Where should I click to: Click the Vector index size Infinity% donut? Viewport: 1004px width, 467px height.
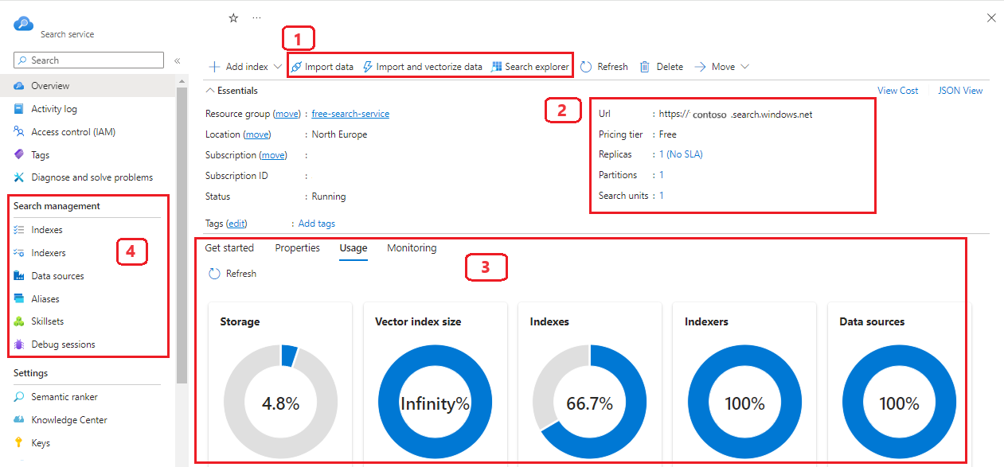pyautogui.click(x=436, y=403)
